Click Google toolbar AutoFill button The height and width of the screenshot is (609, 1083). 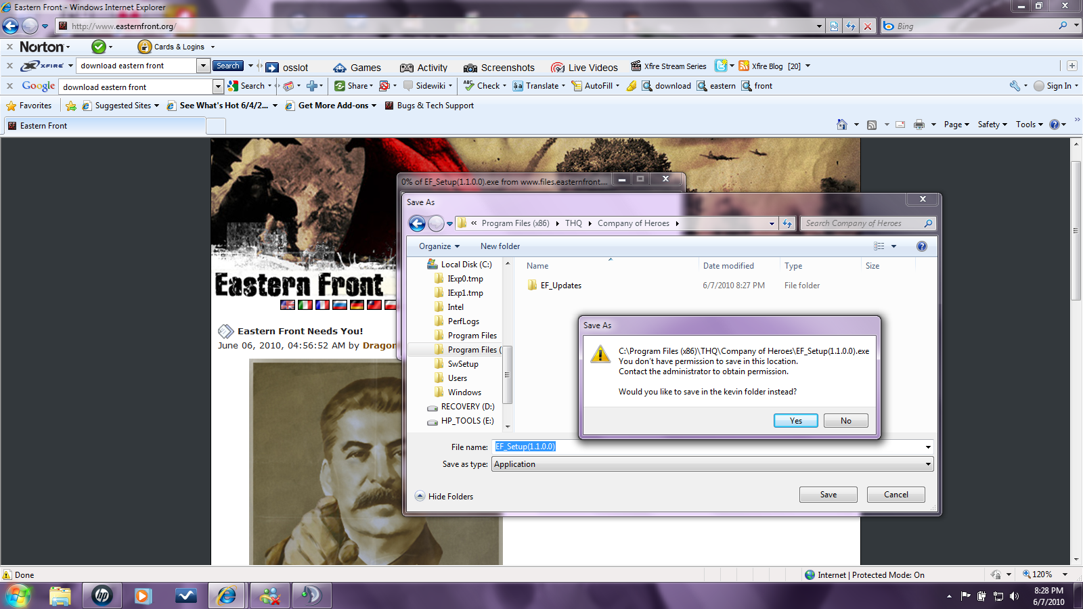click(596, 86)
